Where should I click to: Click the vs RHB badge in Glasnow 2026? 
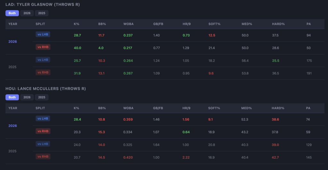pos(43,47)
